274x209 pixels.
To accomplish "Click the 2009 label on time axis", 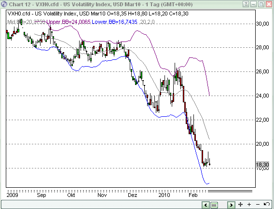I will coord(12,195).
